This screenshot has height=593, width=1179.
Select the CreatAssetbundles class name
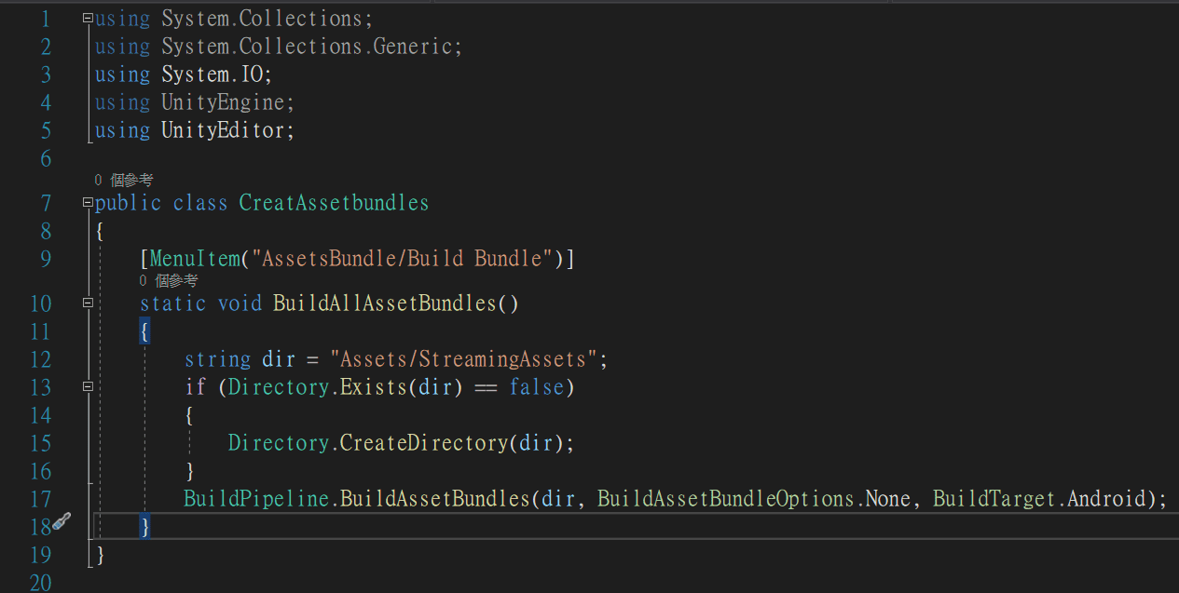point(334,203)
